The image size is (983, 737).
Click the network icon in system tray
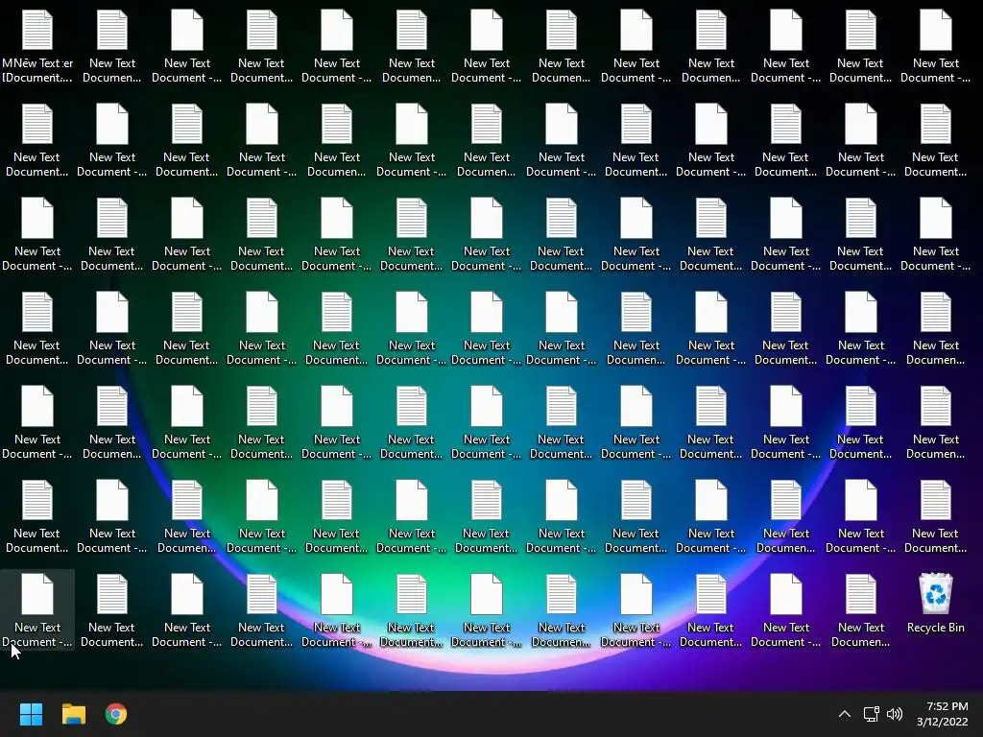(871, 714)
